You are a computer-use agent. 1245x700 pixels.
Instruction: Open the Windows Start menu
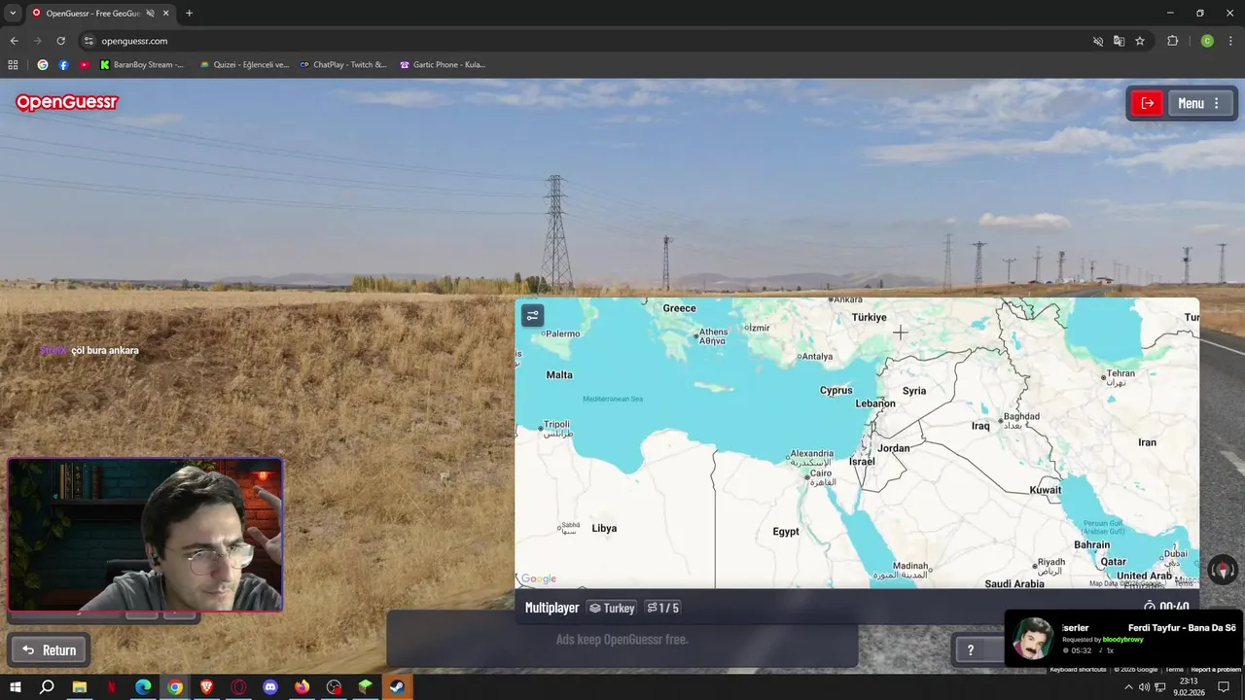(15, 687)
